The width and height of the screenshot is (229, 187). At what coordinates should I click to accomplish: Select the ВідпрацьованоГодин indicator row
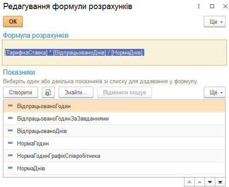(x=114, y=106)
